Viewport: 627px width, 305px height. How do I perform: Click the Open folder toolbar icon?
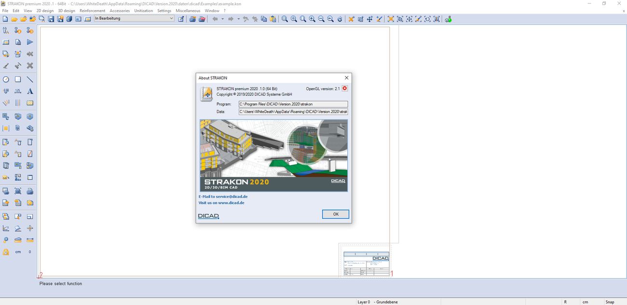coord(14,19)
